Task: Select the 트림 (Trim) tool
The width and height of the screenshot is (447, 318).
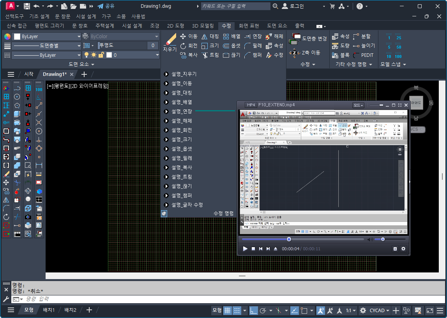Action: tap(210, 55)
